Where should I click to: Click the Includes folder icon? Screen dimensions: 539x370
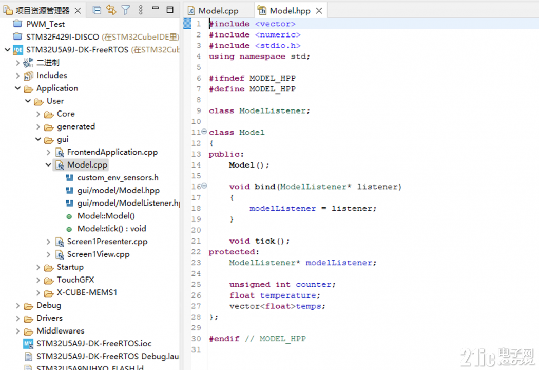[x=28, y=76]
